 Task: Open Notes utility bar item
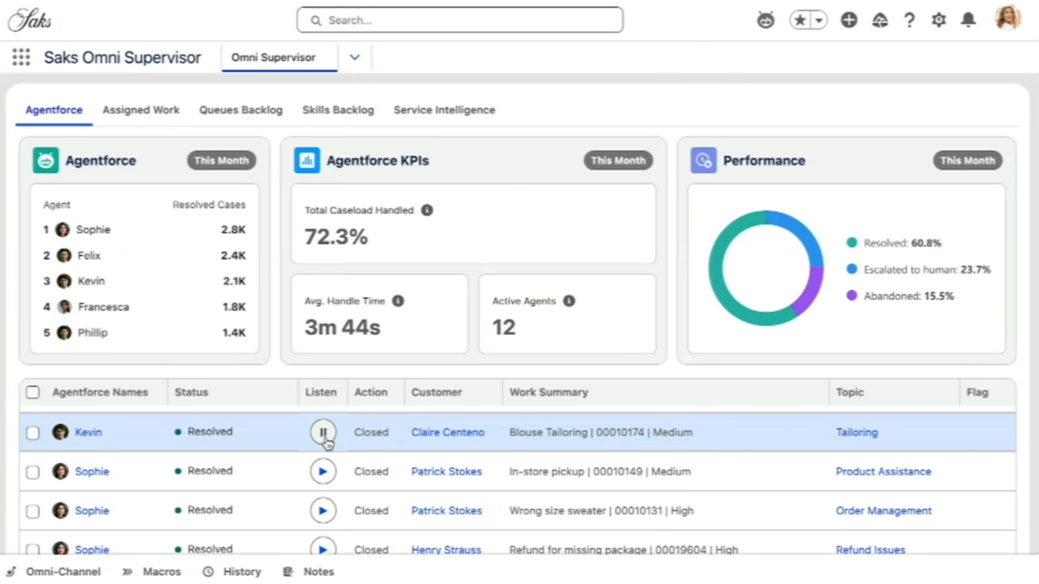[308, 571]
